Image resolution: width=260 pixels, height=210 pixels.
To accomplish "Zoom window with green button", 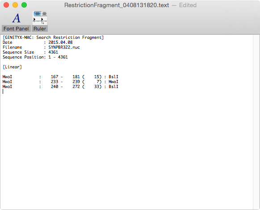I will pos(24,5).
